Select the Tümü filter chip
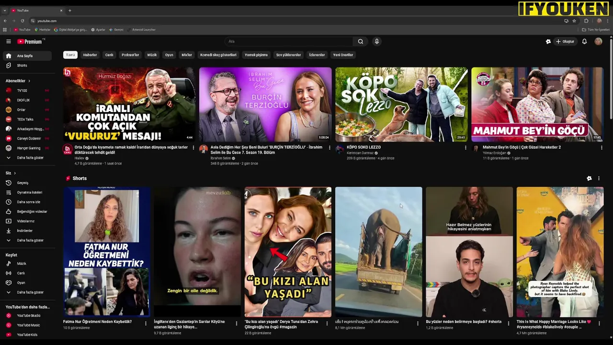Image resolution: width=613 pixels, height=345 pixels. (x=70, y=55)
